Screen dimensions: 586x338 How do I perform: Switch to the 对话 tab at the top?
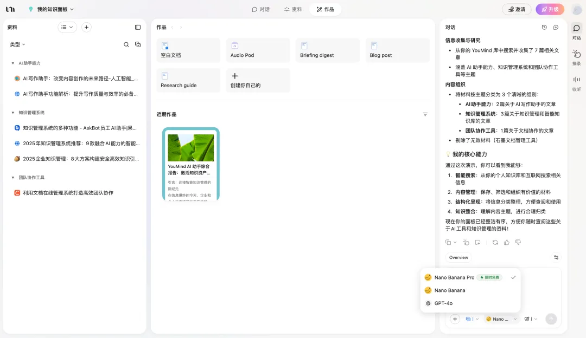click(262, 9)
